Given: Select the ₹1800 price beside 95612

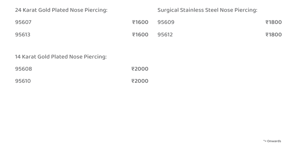Looking at the screenshot, I should click(x=274, y=35).
